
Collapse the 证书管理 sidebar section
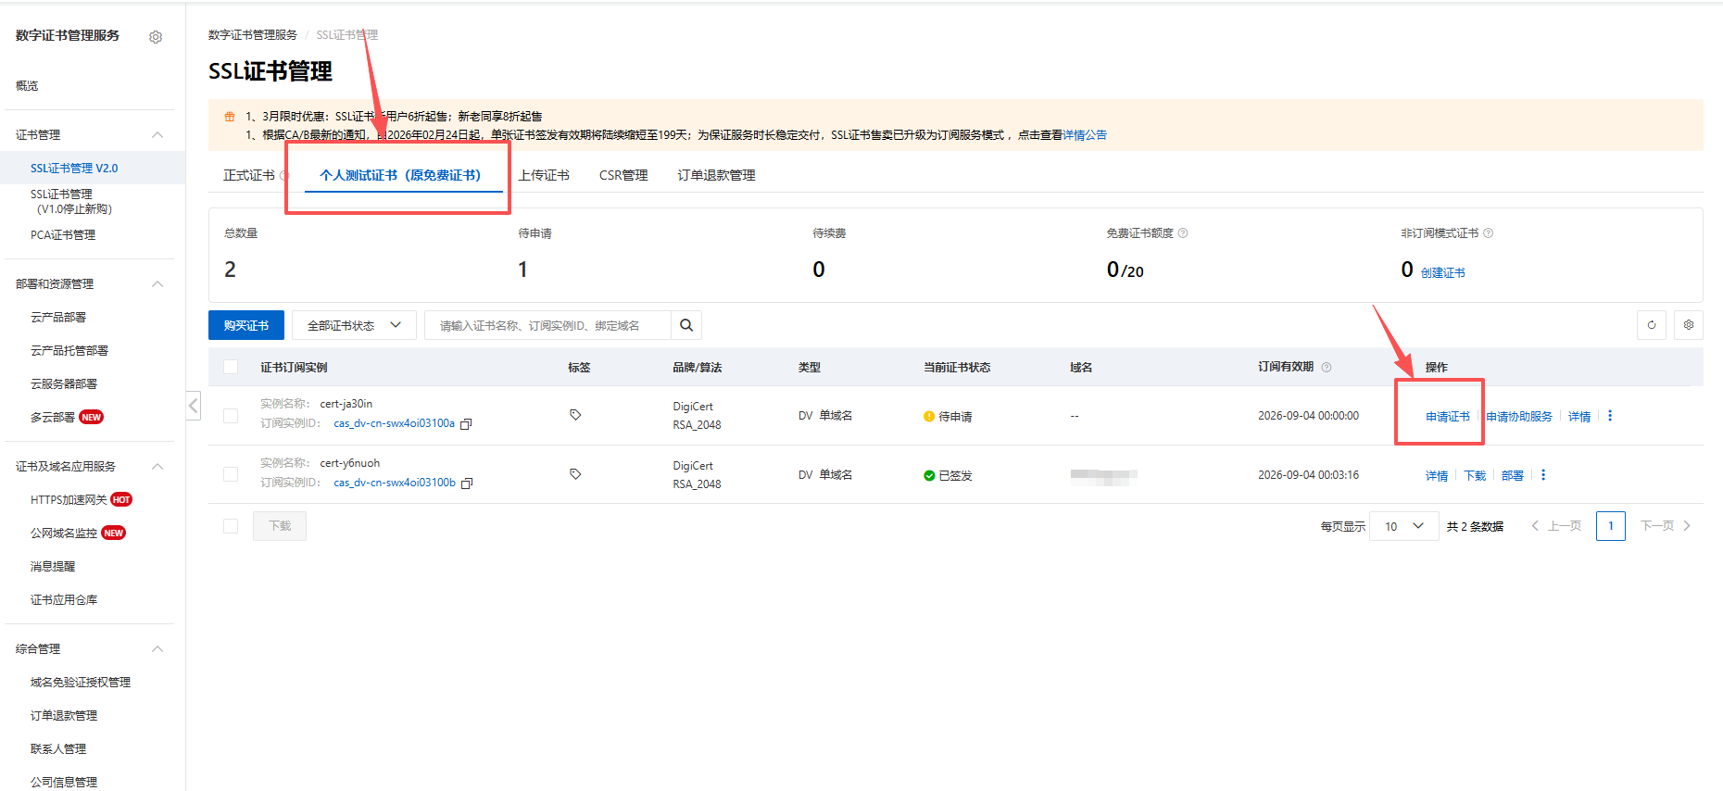pos(157,135)
